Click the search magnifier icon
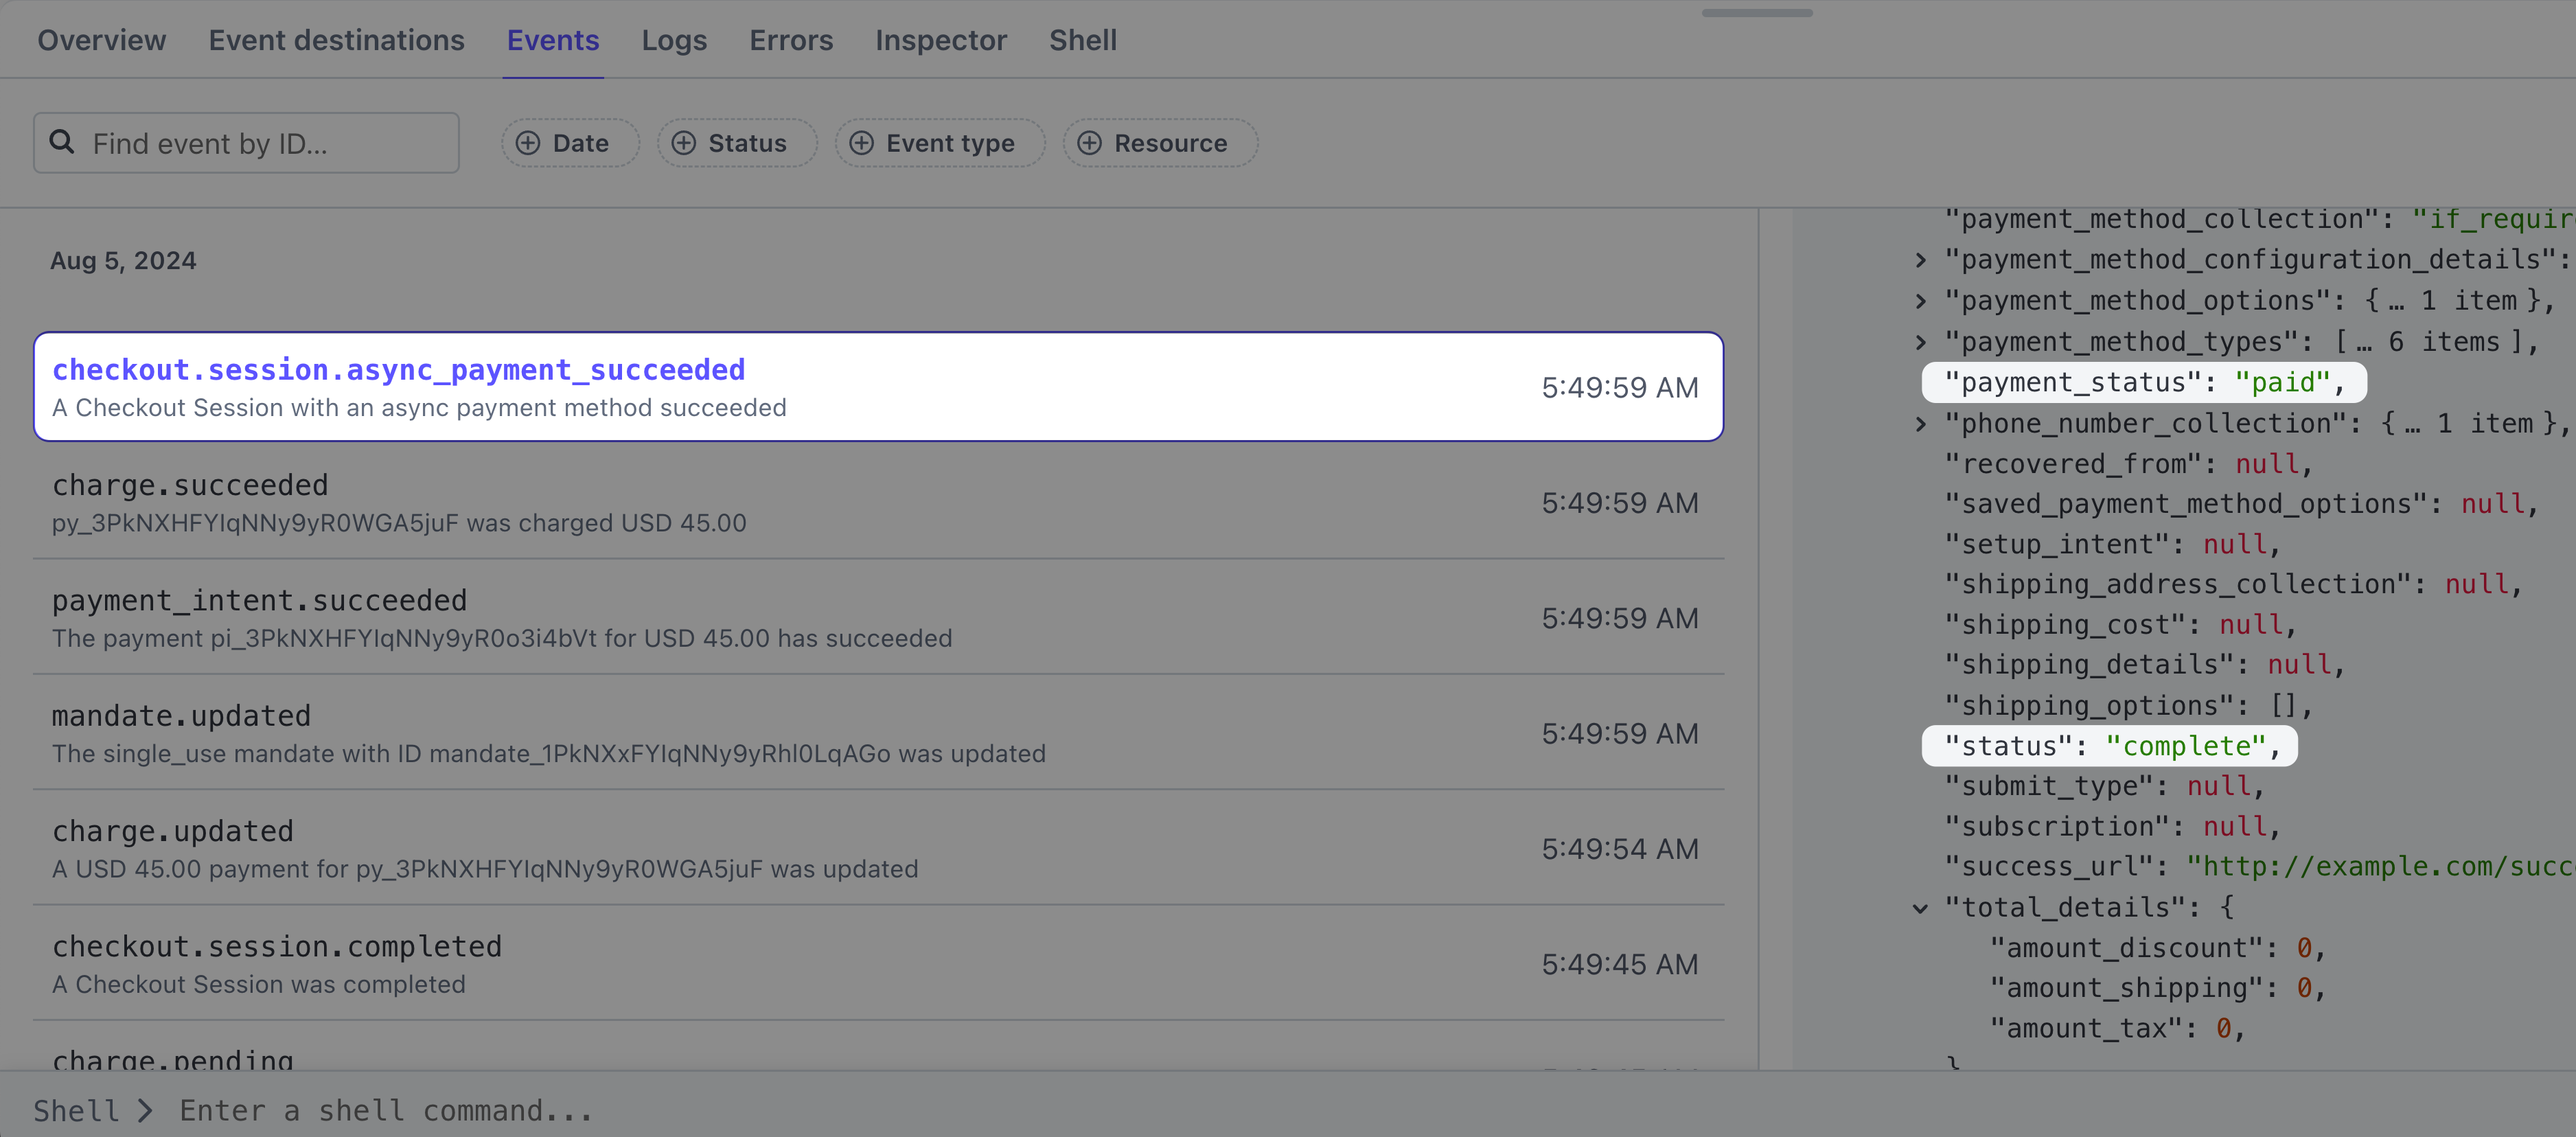Viewport: 2576px width, 1137px height. [x=62, y=142]
